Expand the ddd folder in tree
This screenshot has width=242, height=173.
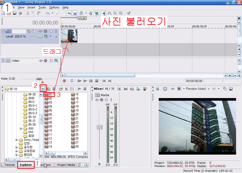[21, 128]
